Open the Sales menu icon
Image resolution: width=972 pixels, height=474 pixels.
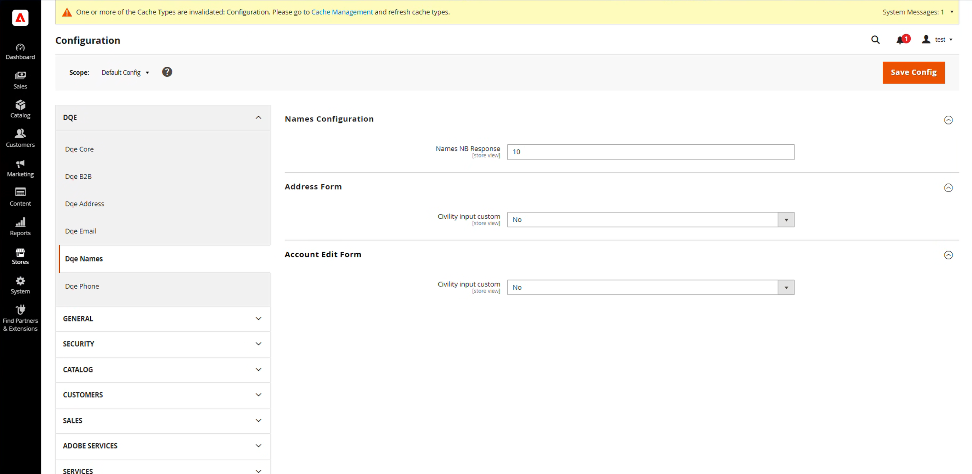click(x=20, y=76)
